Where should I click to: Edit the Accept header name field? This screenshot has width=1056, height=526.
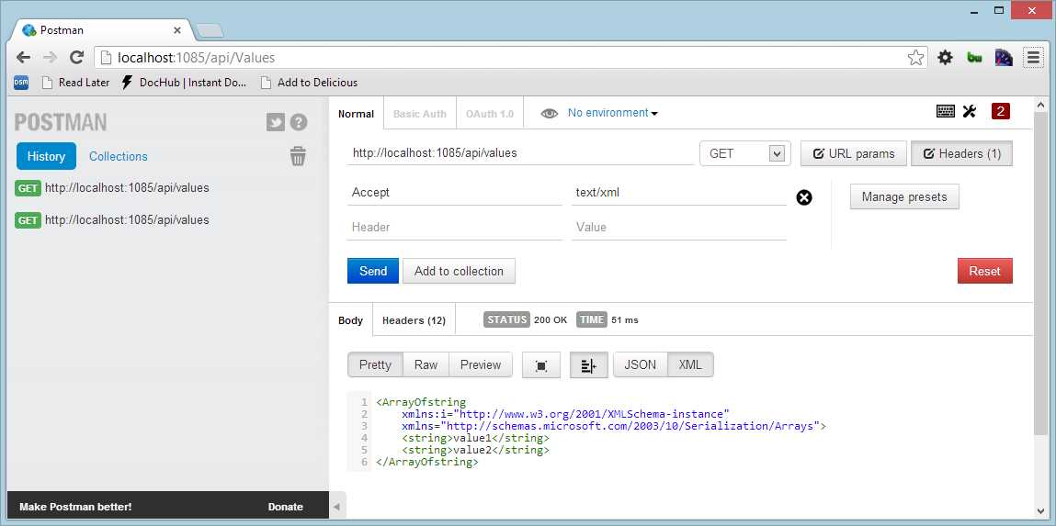pyautogui.click(x=455, y=193)
